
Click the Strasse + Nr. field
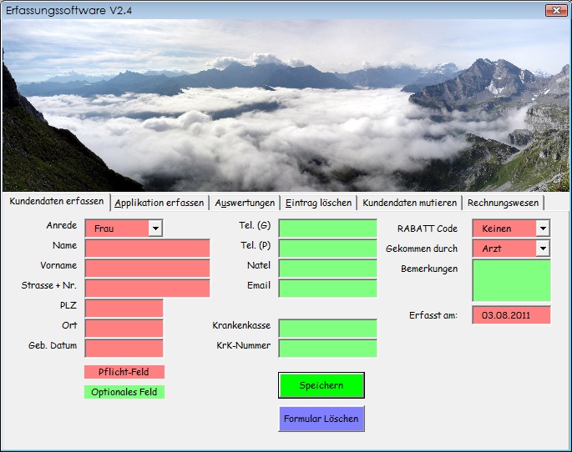(x=147, y=289)
